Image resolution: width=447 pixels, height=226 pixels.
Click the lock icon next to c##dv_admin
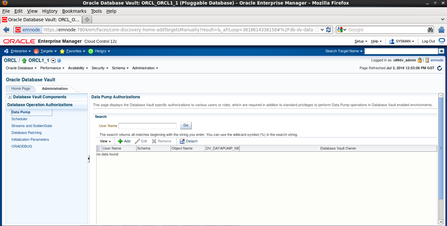[419, 60]
